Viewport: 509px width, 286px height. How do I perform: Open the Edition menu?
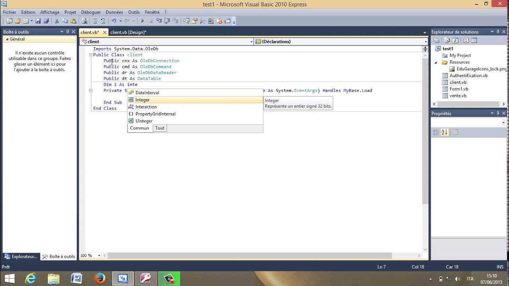pyautogui.click(x=28, y=12)
